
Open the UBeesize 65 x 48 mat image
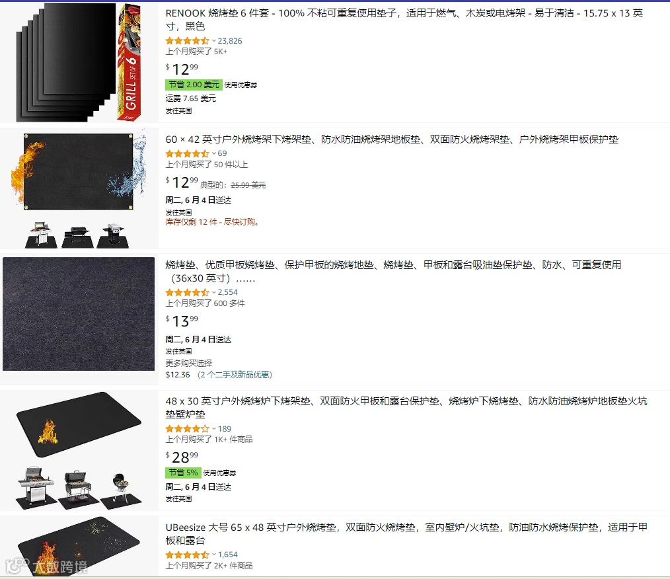pos(79,546)
